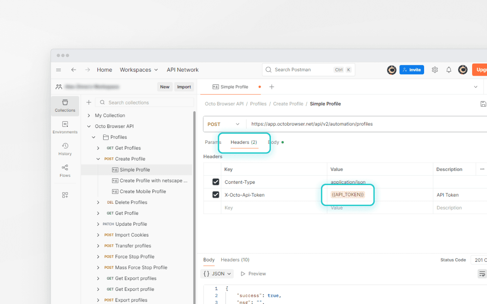
Task: Click the response Preview button
Action: coord(253,274)
